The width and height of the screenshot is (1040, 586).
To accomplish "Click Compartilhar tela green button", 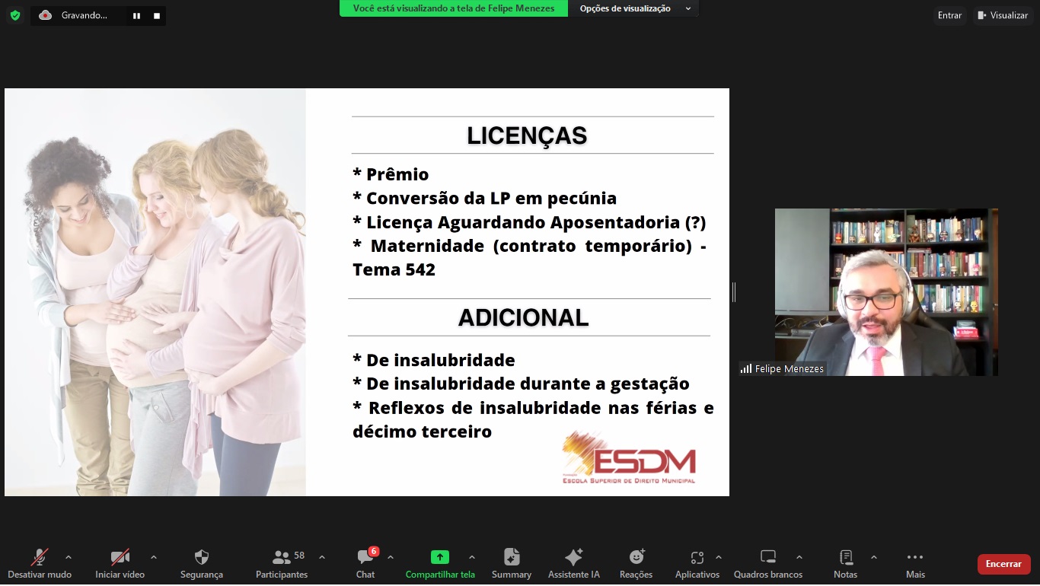I will pyautogui.click(x=440, y=564).
